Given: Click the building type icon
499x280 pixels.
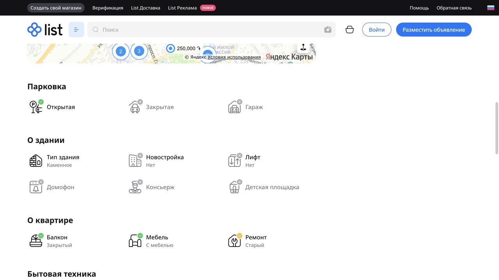Looking at the screenshot, I should point(36,161).
